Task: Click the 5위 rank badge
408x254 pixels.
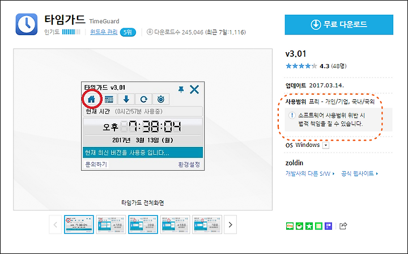Action: [x=127, y=32]
